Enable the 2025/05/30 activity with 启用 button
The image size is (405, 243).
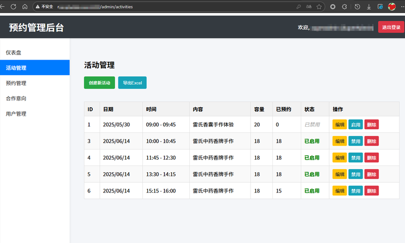click(355, 124)
